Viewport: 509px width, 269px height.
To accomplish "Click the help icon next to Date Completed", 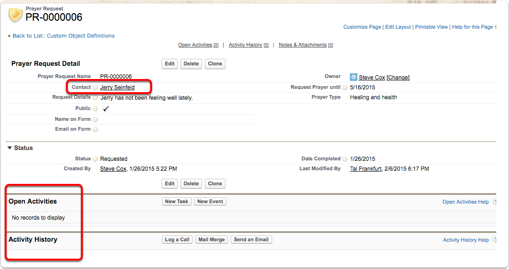I will pos(345,159).
